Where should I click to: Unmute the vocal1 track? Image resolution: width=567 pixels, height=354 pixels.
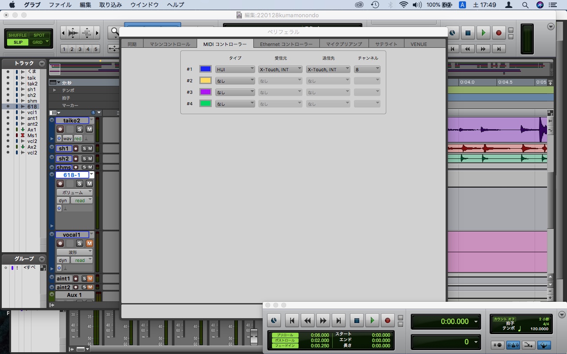tap(89, 243)
